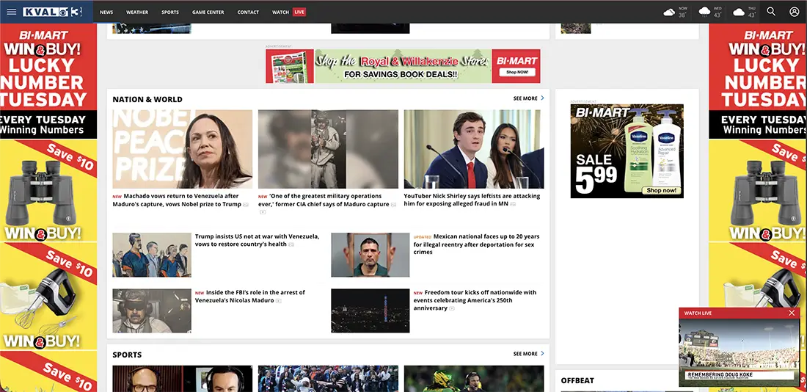Click the courtroom sketch thumbnail

[x=152, y=255]
